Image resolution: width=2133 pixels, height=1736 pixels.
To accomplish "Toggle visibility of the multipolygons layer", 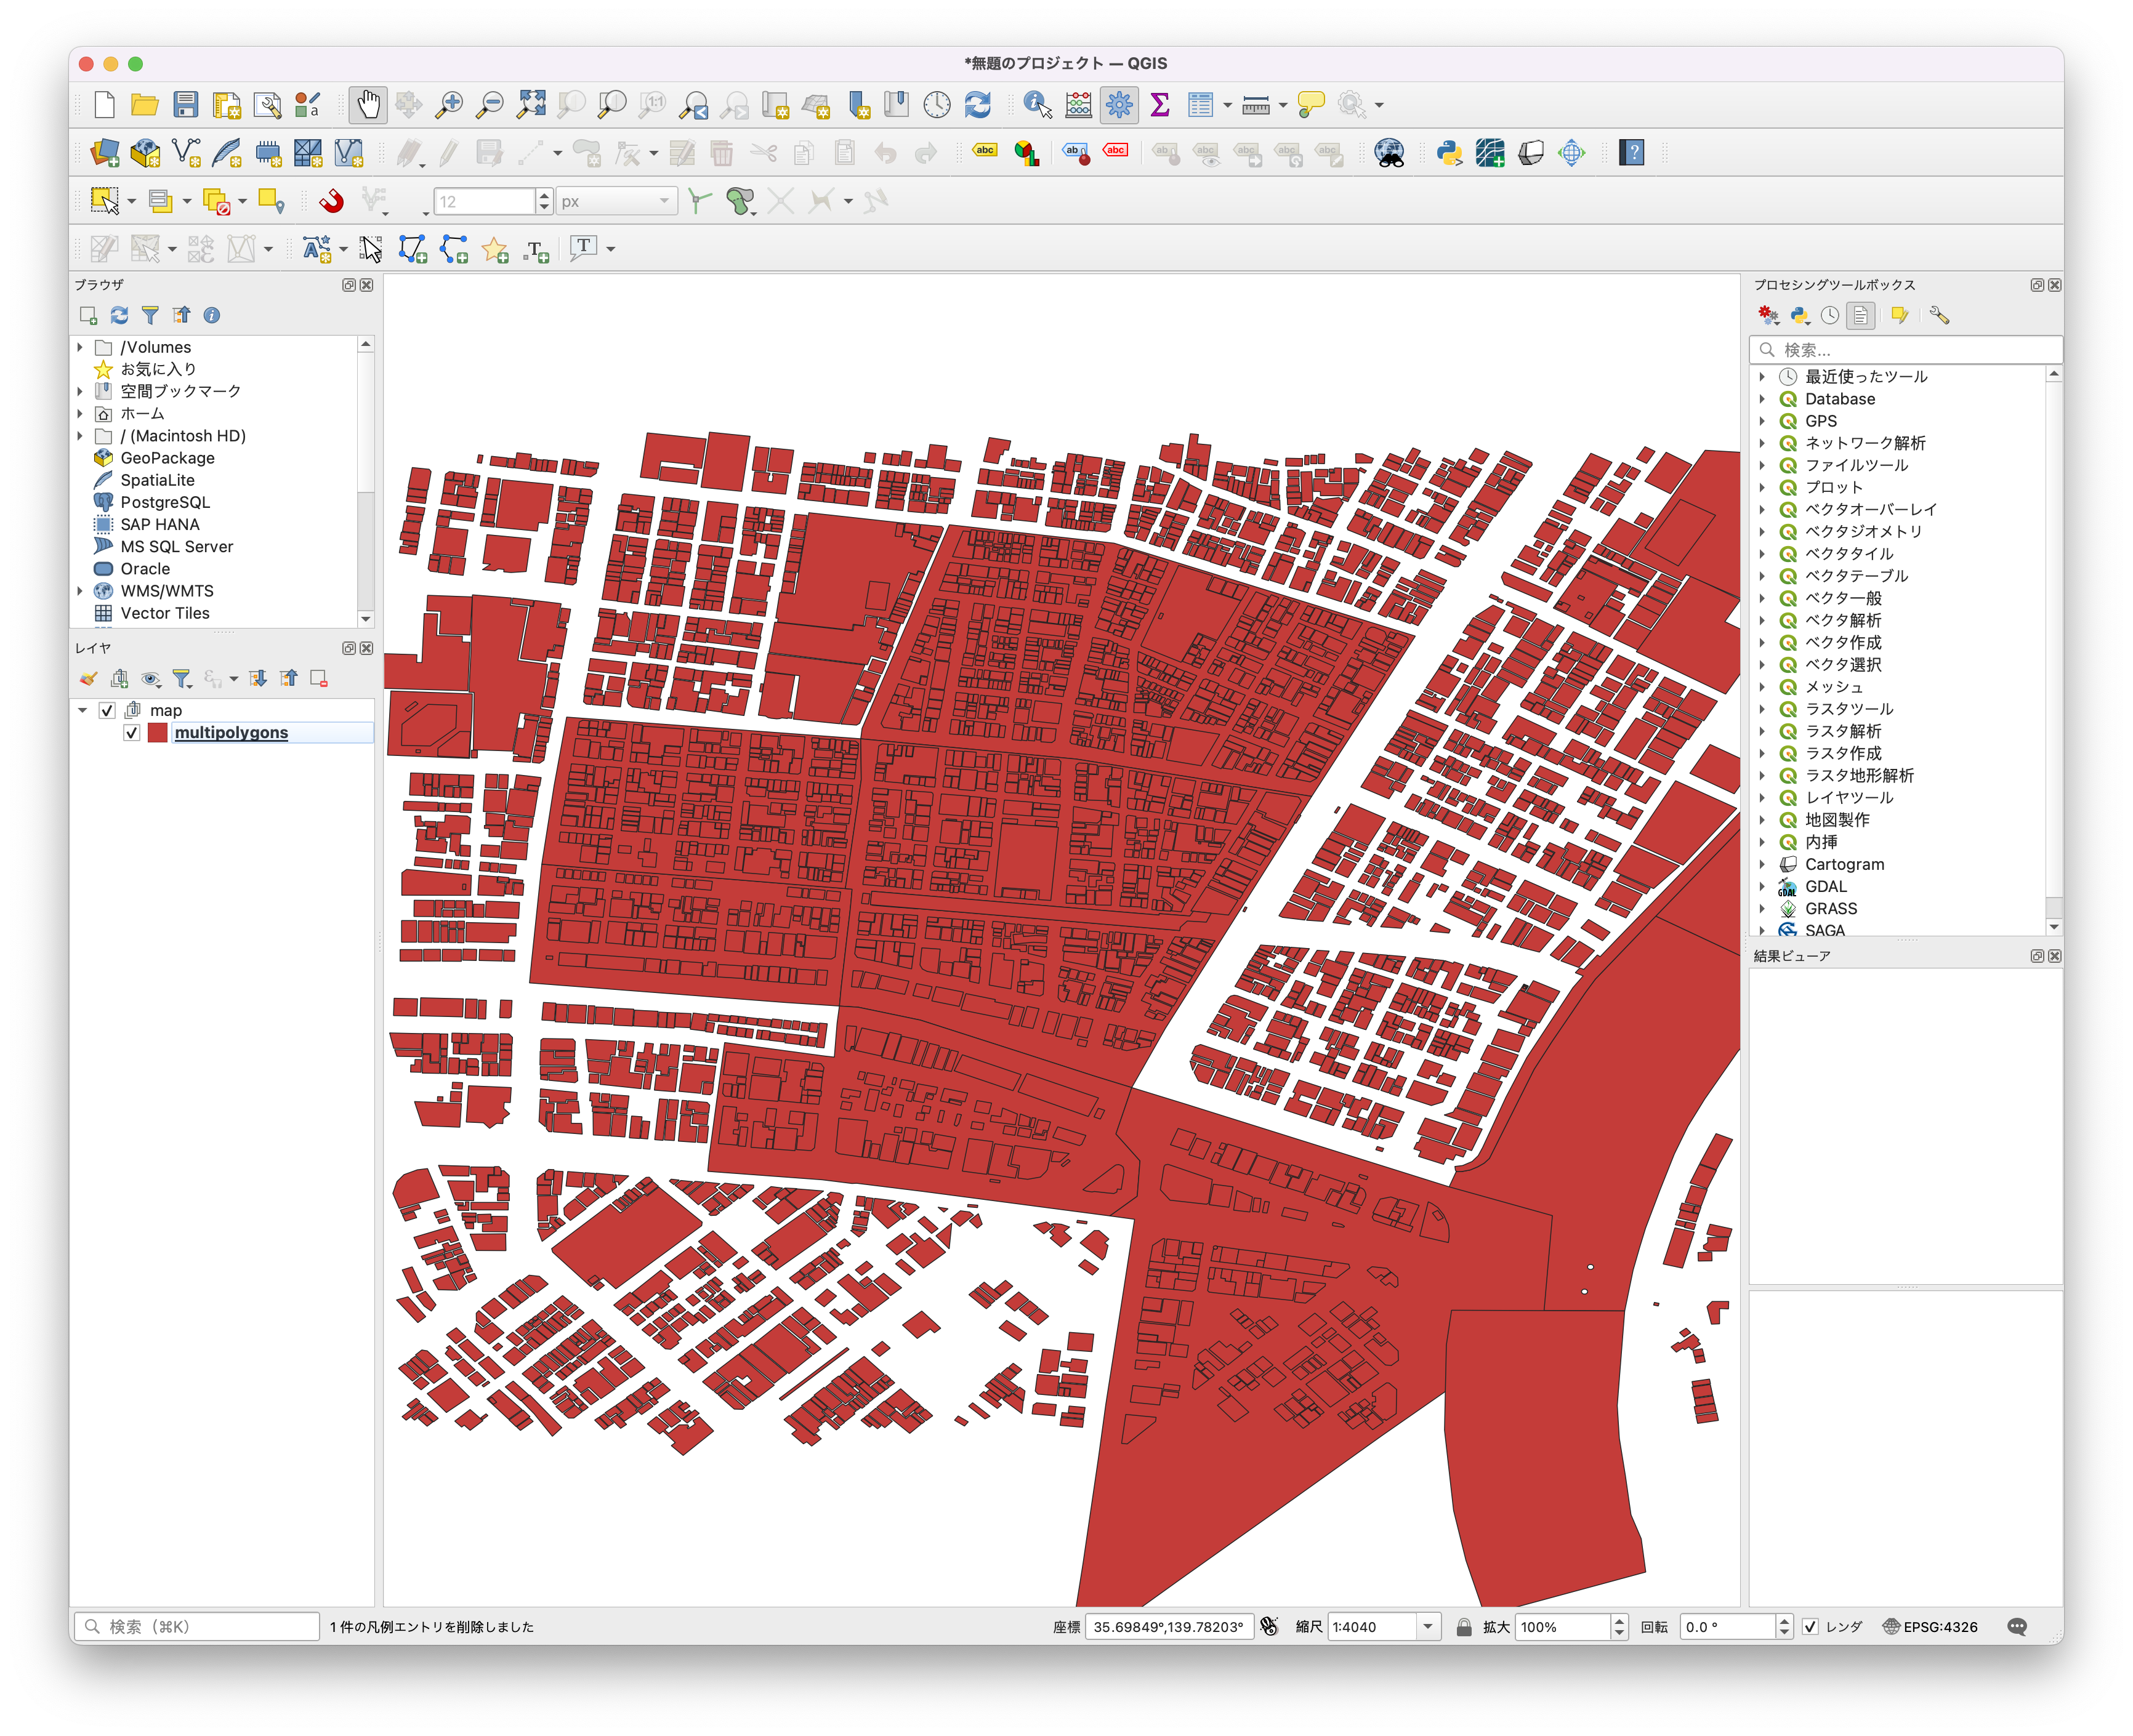I will (x=132, y=732).
